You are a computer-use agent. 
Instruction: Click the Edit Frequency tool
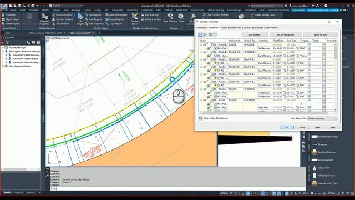pyautogui.click(x=94, y=23)
